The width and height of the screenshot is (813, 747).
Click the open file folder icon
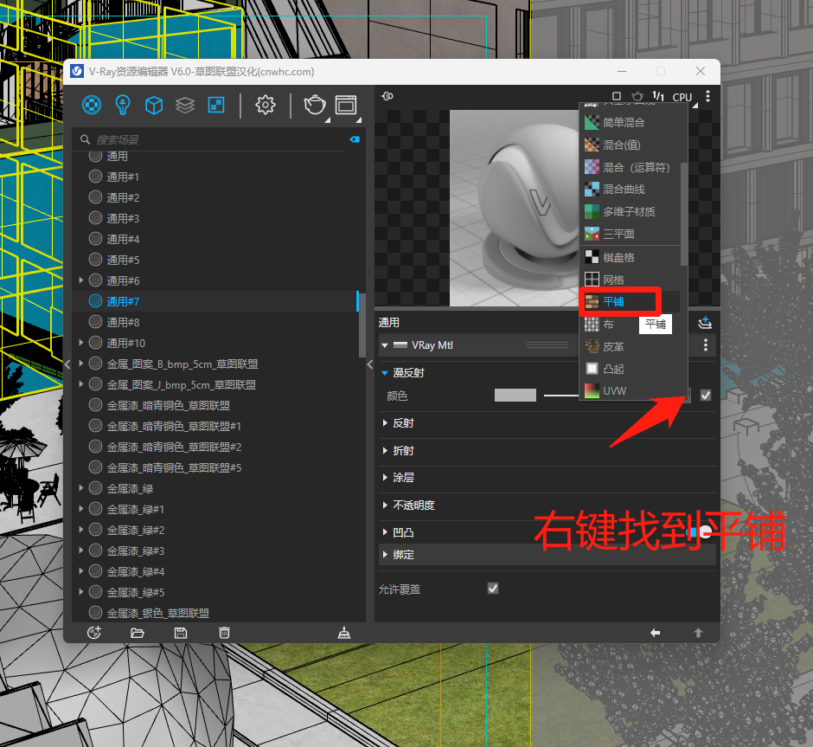coord(138,633)
